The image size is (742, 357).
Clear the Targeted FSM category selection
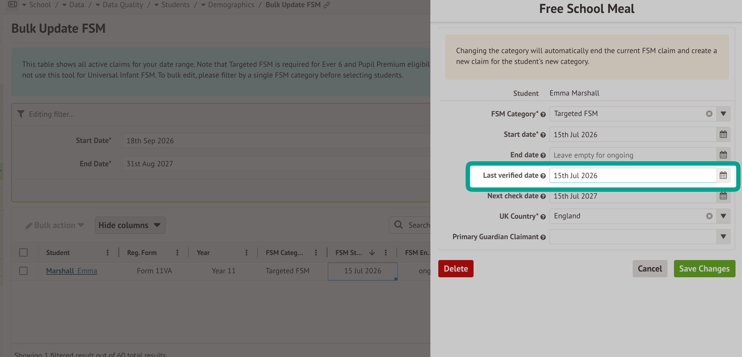(x=709, y=114)
